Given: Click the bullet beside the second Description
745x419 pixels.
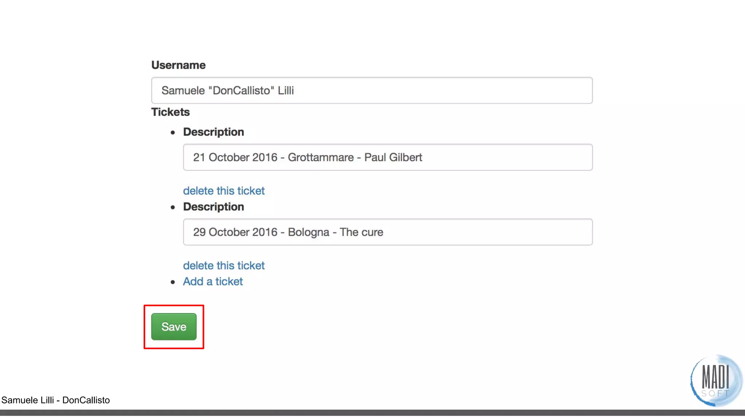Looking at the screenshot, I should 173,207.
